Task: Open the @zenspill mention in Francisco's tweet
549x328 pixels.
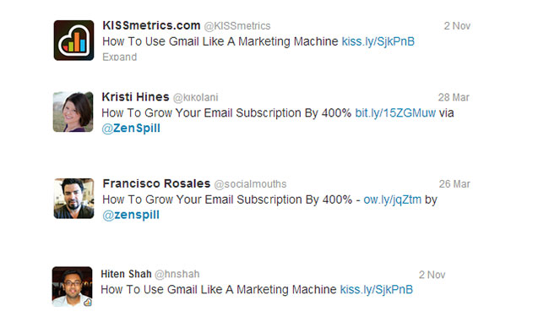Action: 131,215
